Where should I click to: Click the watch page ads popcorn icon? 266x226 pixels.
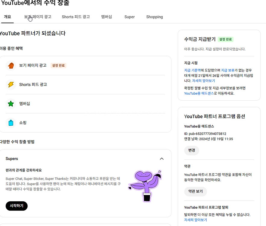11,65
